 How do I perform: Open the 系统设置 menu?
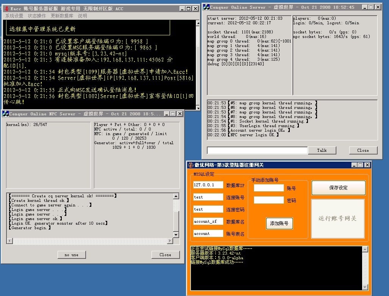pos(14,16)
